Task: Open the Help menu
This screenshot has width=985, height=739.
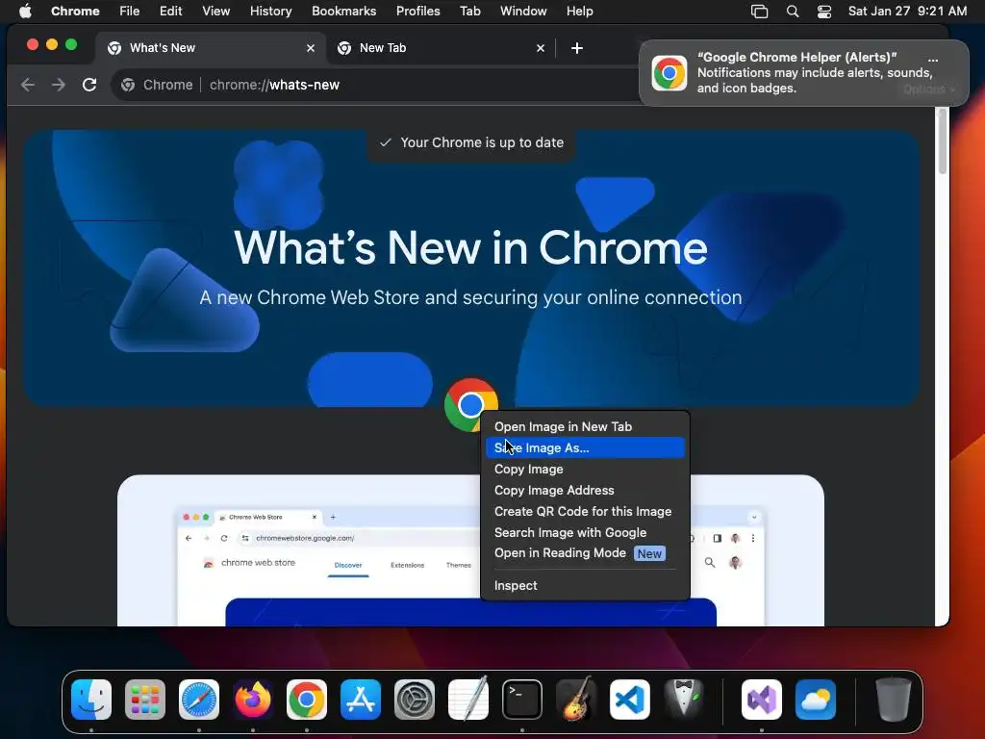Action: click(579, 12)
